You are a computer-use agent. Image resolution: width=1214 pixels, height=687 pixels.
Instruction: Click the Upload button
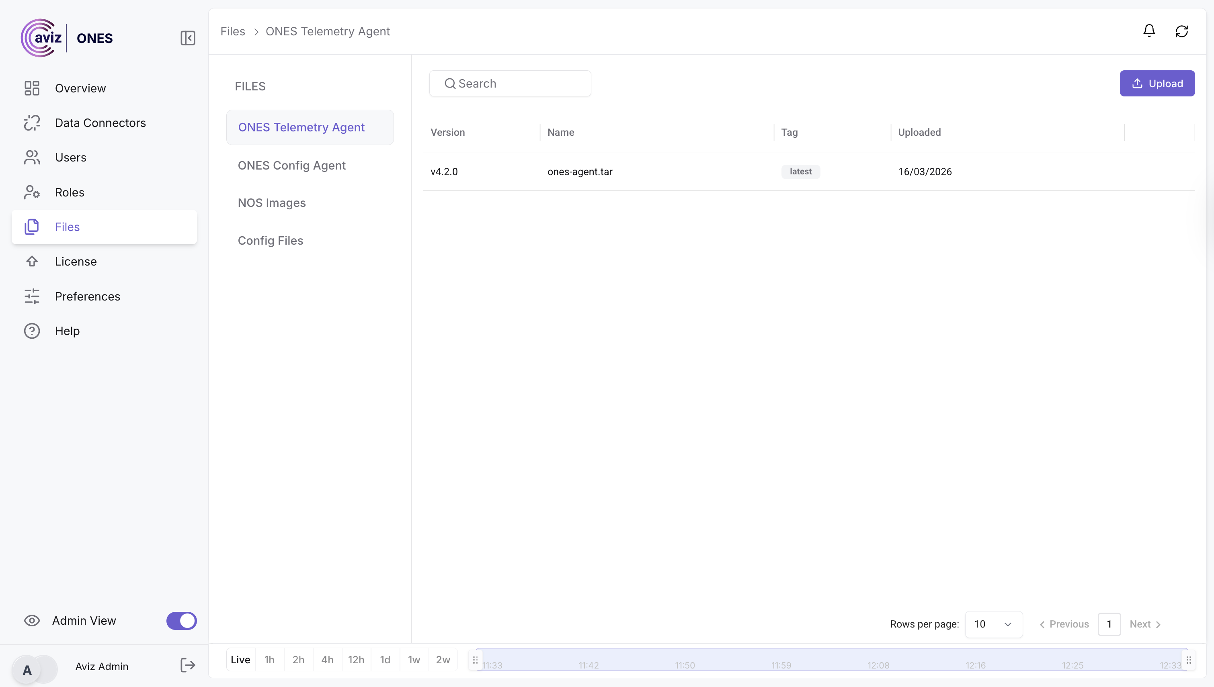pyautogui.click(x=1157, y=84)
